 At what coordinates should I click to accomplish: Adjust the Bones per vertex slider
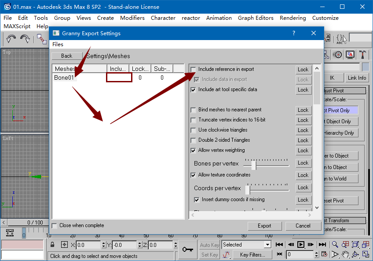coord(254,165)
